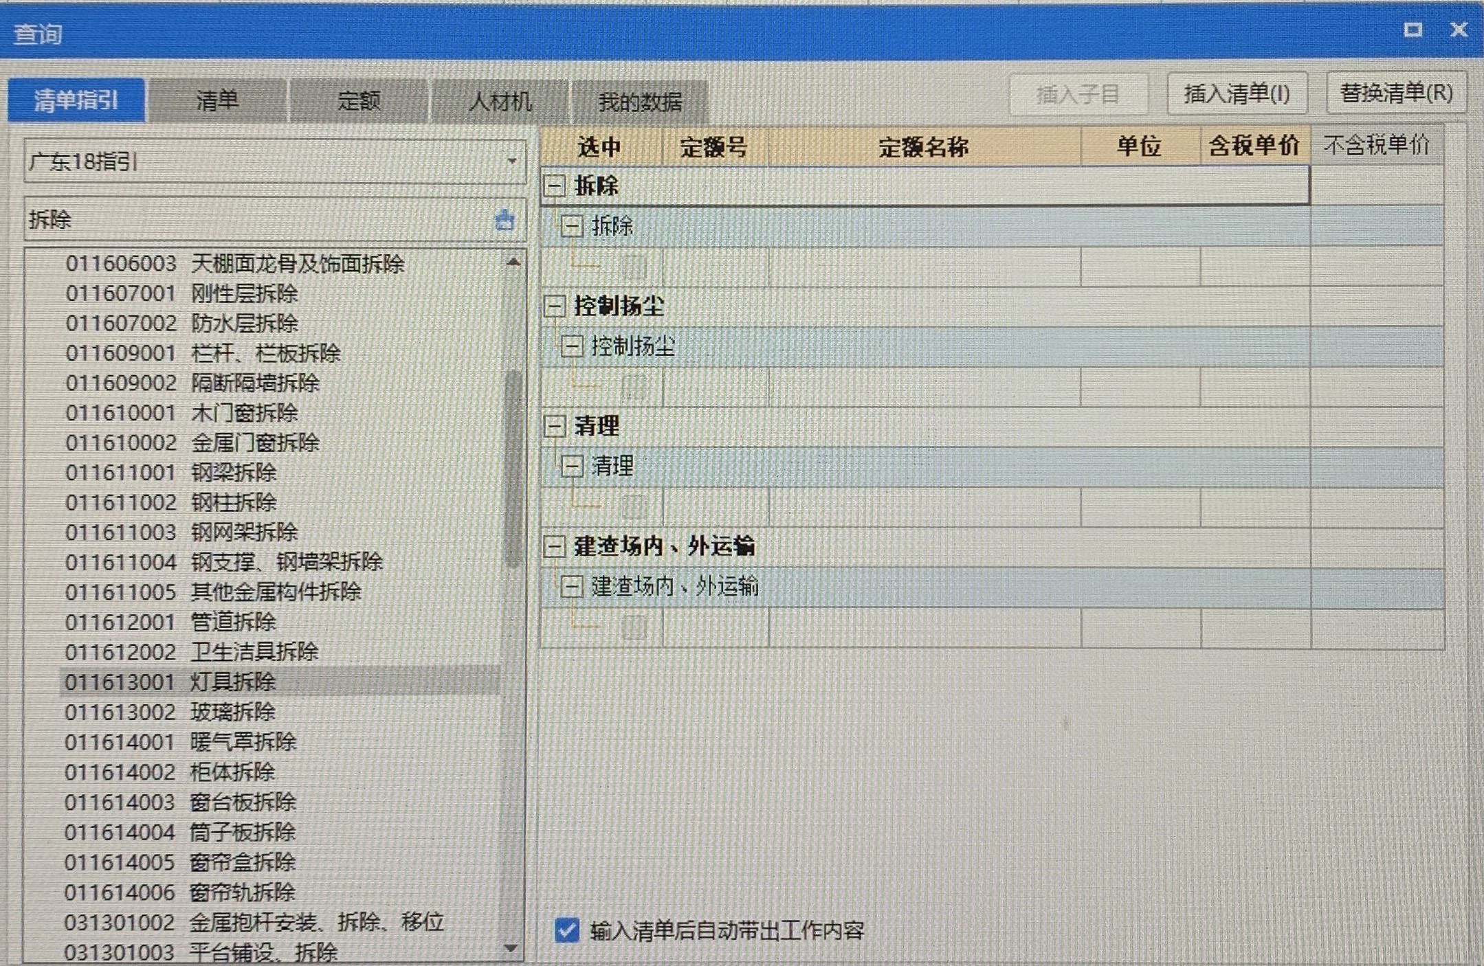Select 011614003 窗台板拆除
The width and height of the screenshot is (1484, 966).
pos(180,802)
